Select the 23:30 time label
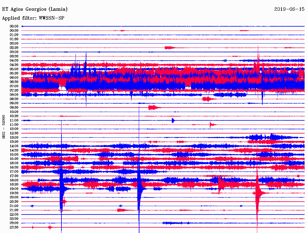Viewport: 307px width, 233px height. [x=14, y=228]
